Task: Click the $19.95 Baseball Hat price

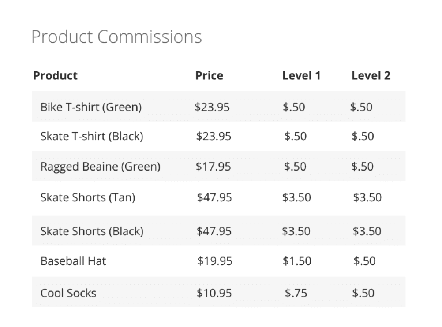Action: 215,261
